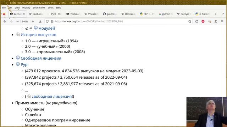Click the 325,674 projects line

click(76, 84)
